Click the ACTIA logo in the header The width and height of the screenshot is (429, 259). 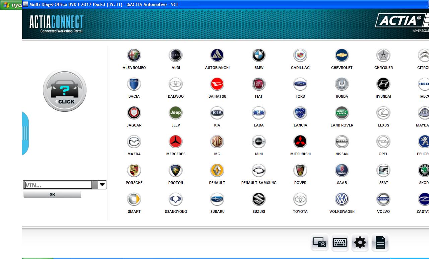[402, 21]
